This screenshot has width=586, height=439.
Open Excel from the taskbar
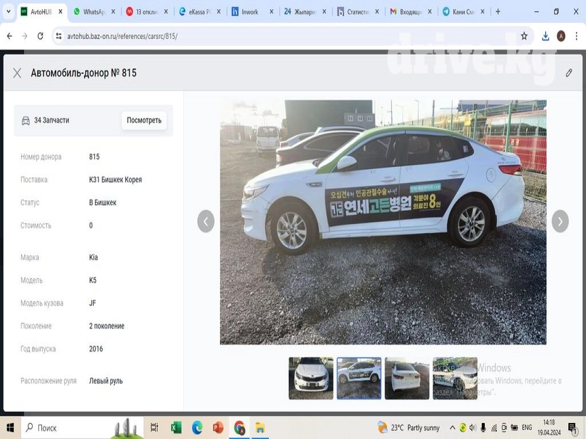click(176, 428)
